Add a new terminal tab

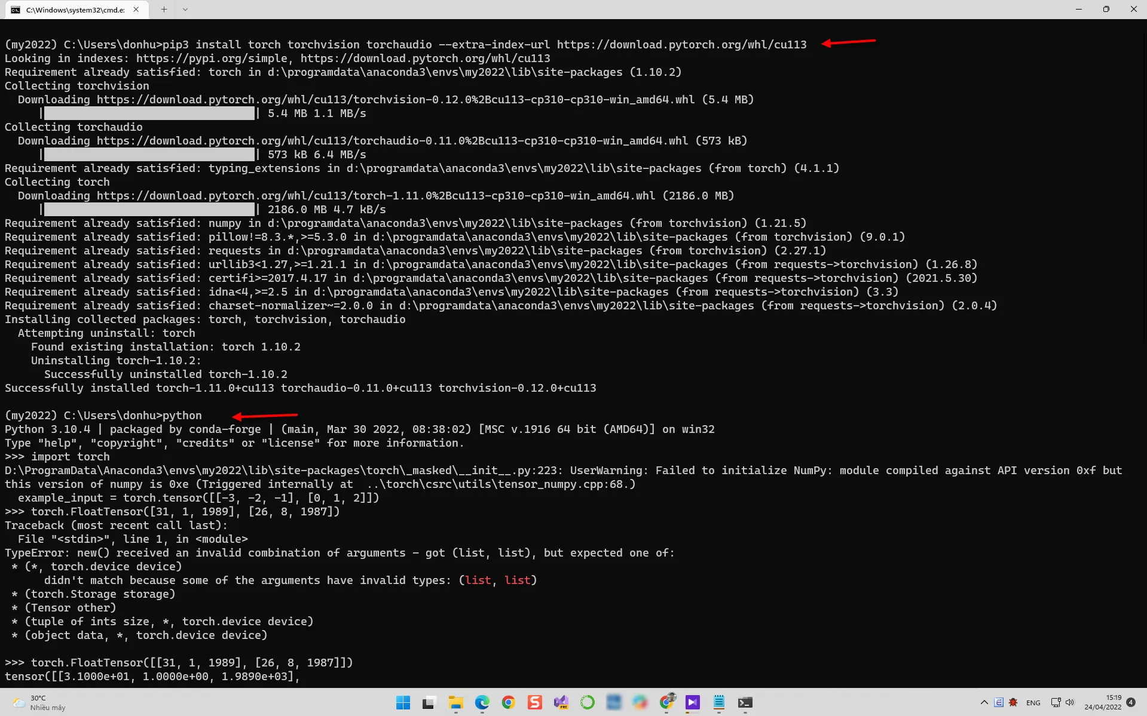tap(164, 10)
